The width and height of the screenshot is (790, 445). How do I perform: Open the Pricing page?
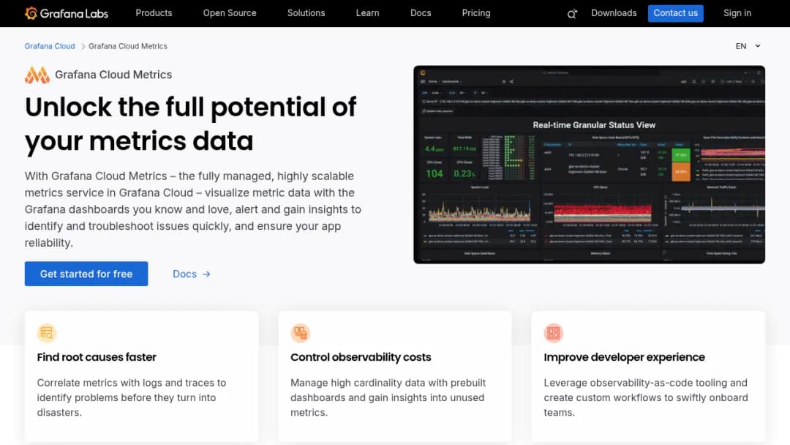pyautogui.click(x=476, y=13)
